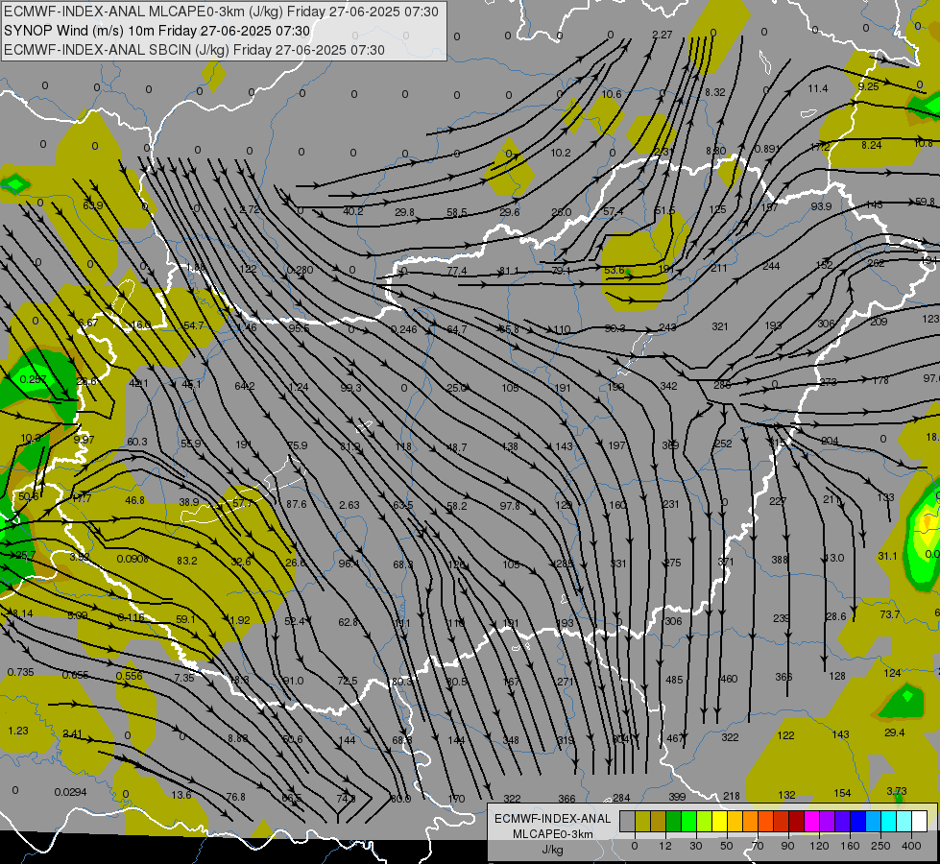Choose the pure blue legend swatch

click(x=858, y=821)
